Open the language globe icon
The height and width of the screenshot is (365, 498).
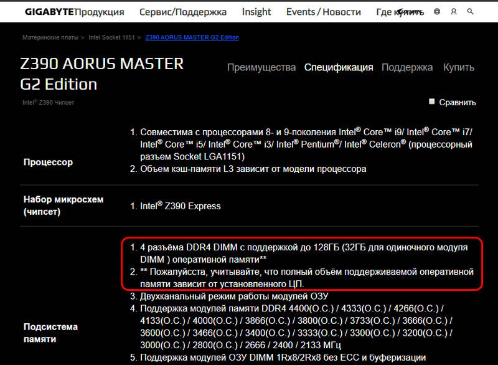(437, 12)
